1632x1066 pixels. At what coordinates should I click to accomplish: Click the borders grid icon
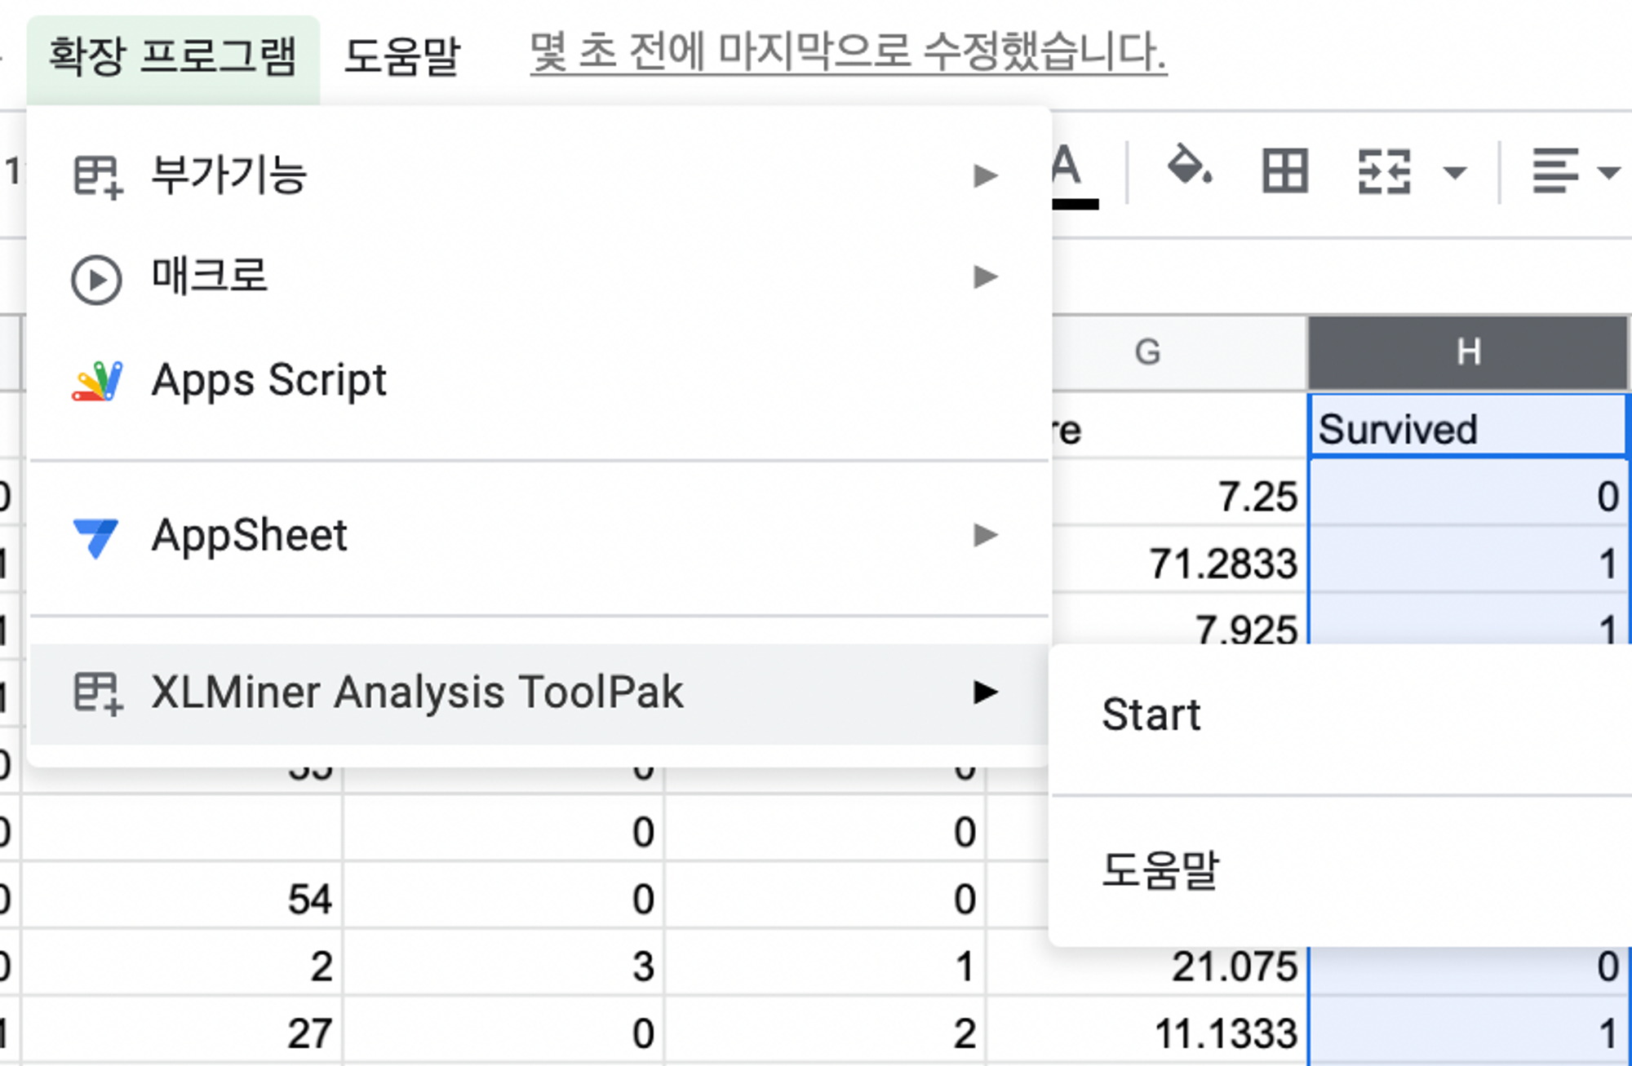1285,170
